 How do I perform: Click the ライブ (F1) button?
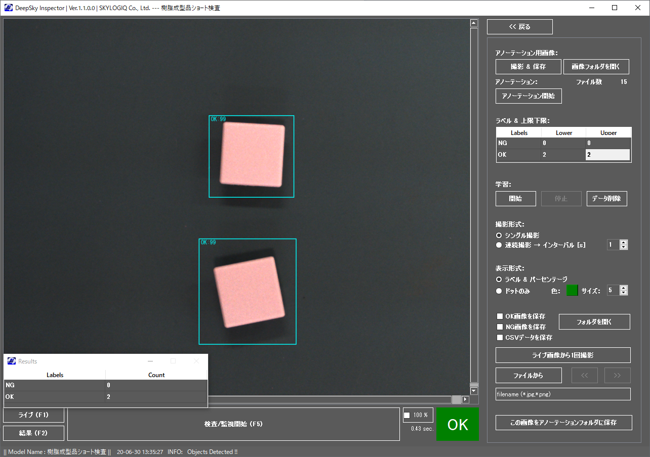[x=34, y=415]
